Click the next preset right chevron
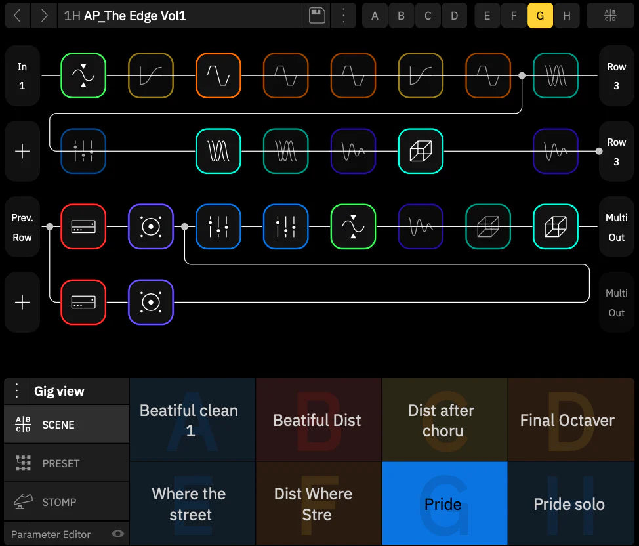The height and width of the screenshot is (546, 639). [x=44, y=15]
